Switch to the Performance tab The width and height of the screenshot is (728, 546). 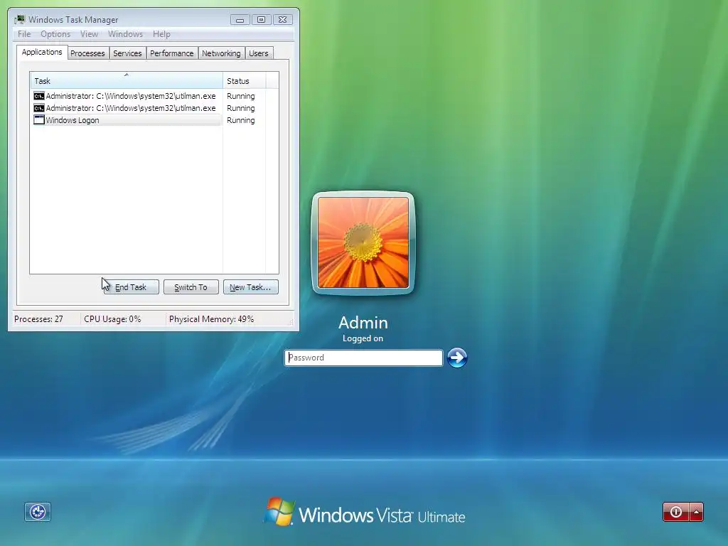tap(172, 53)
